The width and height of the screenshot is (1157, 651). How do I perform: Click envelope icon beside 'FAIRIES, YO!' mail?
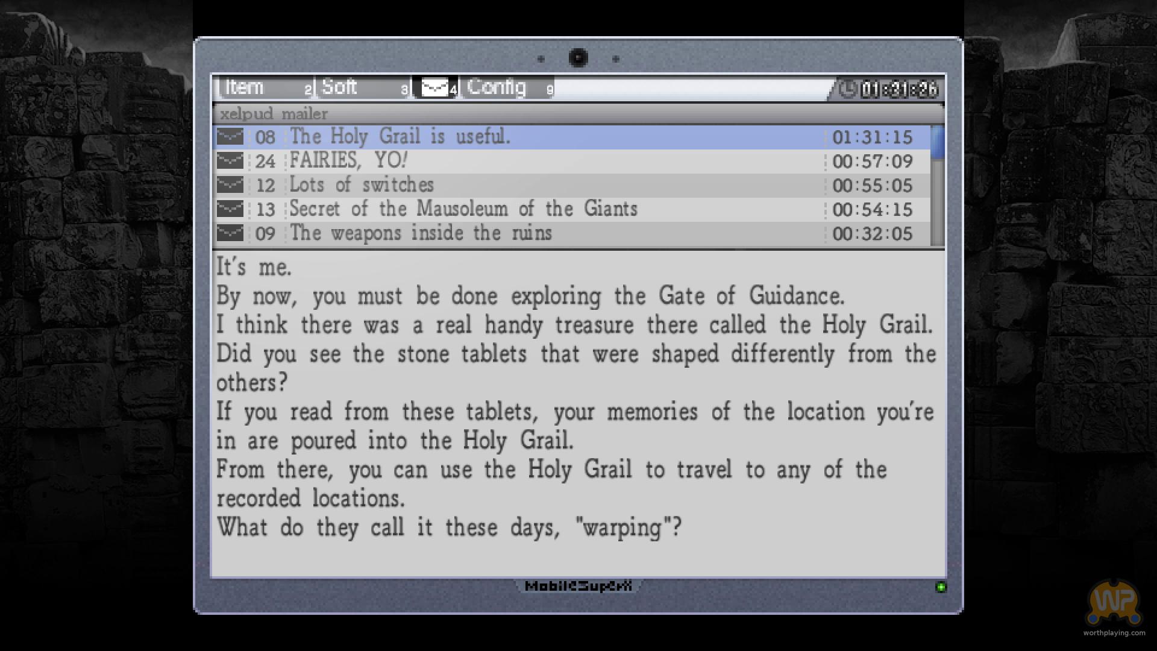(230, 161)
